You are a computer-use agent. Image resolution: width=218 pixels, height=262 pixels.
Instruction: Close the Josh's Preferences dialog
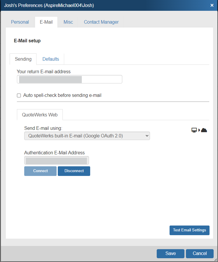tap(212, 5)
